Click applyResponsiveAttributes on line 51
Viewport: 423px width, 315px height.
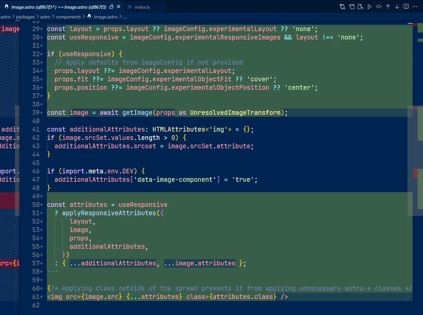[109, 213]
